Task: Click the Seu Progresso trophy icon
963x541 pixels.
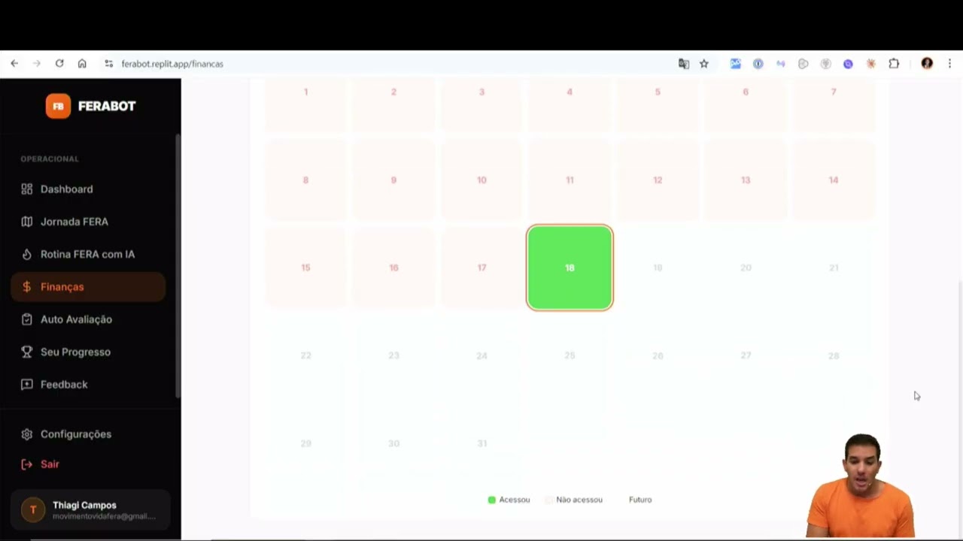Action: click(27, 352)
